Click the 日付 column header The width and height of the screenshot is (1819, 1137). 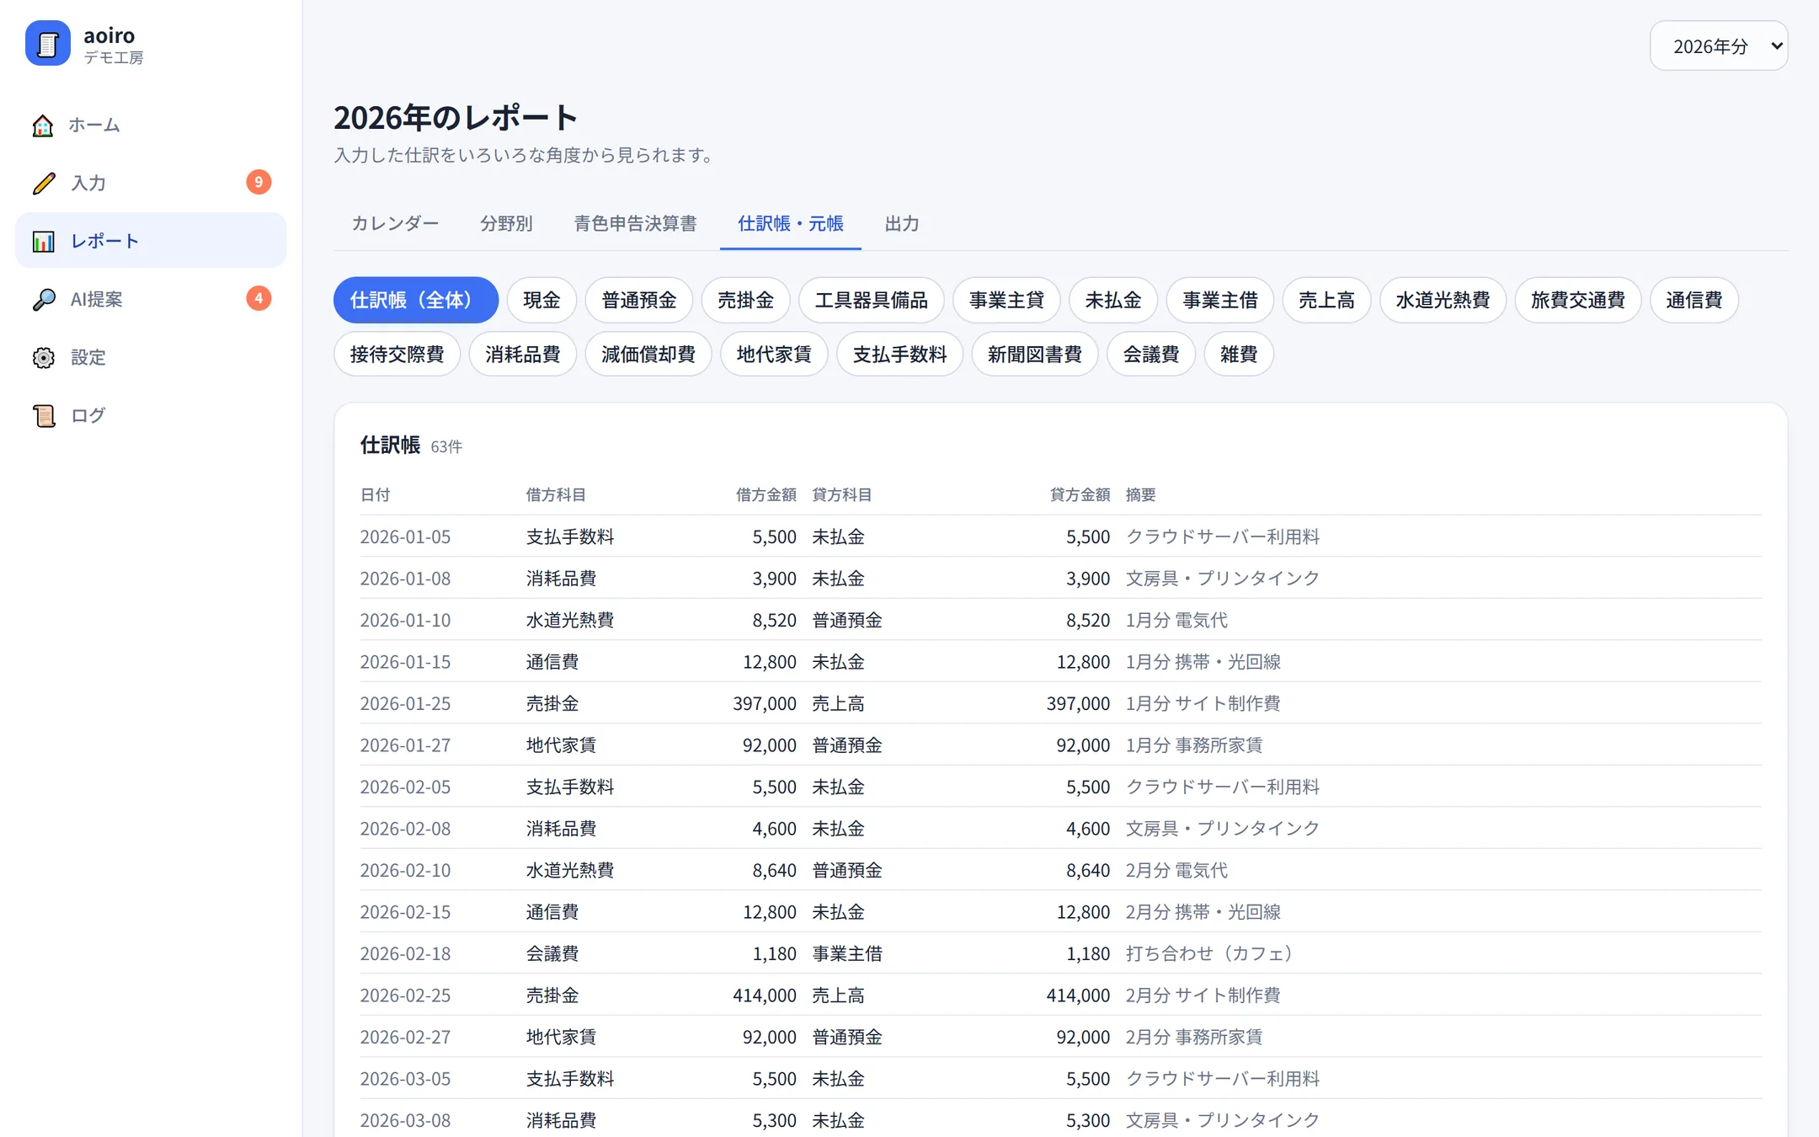376,494
